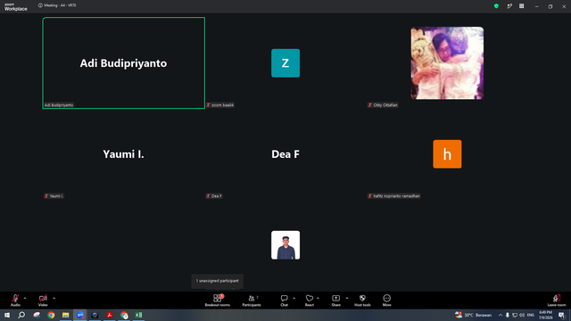Select the orange h avatar tile
Screen dimensions: 571x321
pyautogui.click(x=447, y=154)
